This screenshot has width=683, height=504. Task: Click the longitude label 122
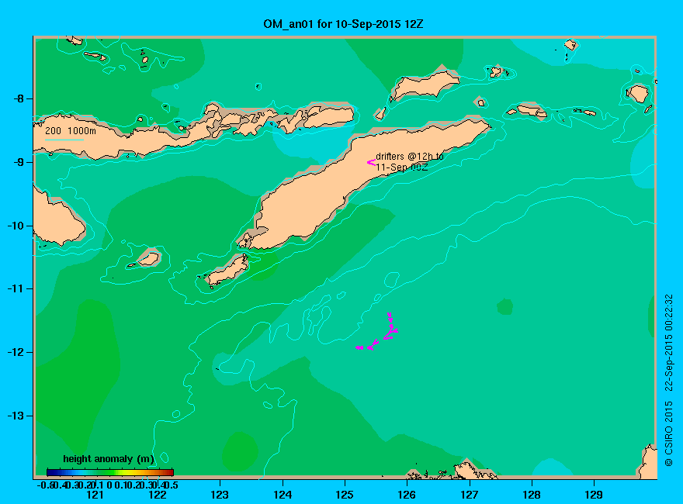(x=158, y=495)
